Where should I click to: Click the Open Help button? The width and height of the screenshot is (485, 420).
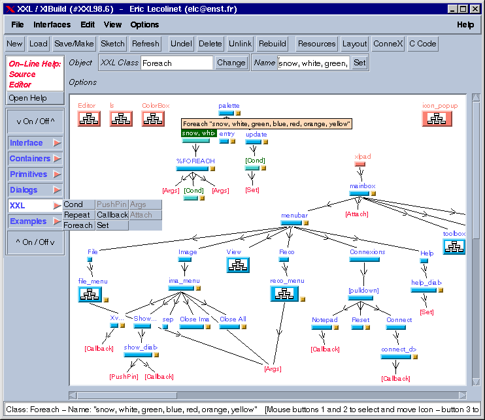pyautogui.click(x=35, y=98)
